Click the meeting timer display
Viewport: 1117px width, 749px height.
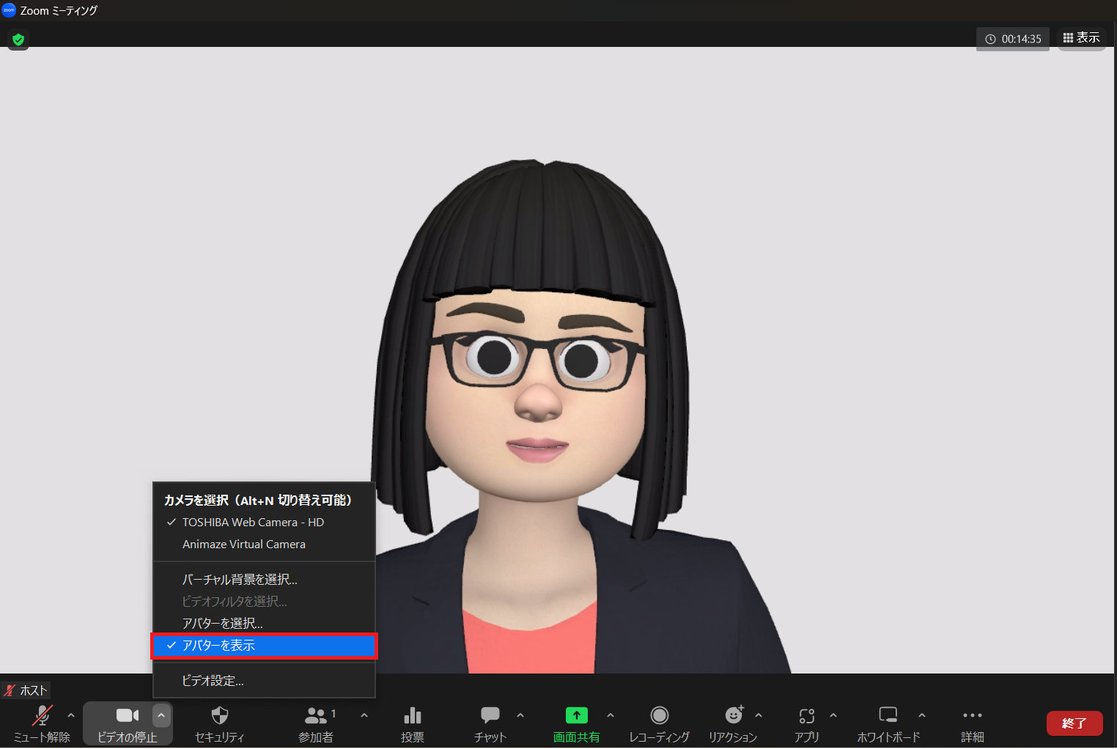tap(1013, 39)
